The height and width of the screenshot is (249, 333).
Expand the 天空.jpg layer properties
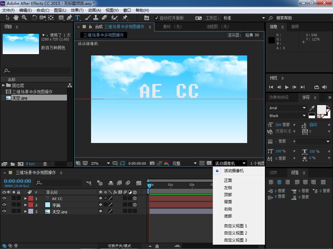click(x=25, y=211)
